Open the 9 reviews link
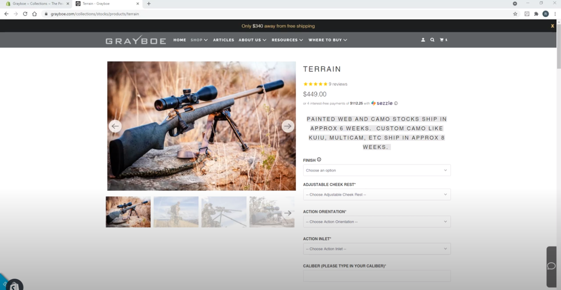Viewport: 561px width, 290px height. pyautogui.click(x=337, y=84)
